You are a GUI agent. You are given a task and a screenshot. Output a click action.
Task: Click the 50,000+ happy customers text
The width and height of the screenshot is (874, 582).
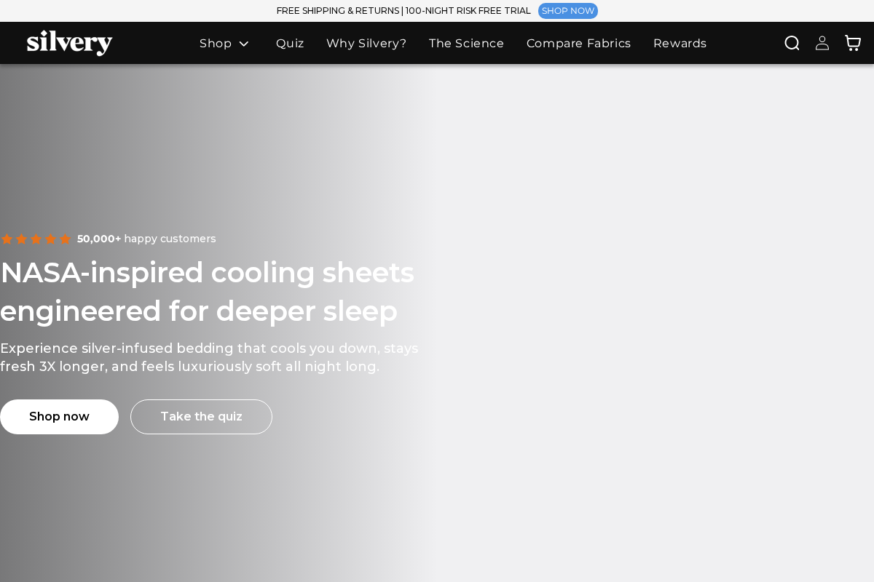[147, 239]
